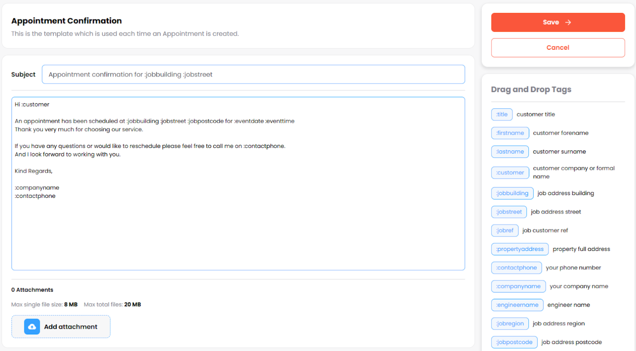Click the Subject input field
The image size is (636, 351).
pyautogui.click(x=253, y=74)
